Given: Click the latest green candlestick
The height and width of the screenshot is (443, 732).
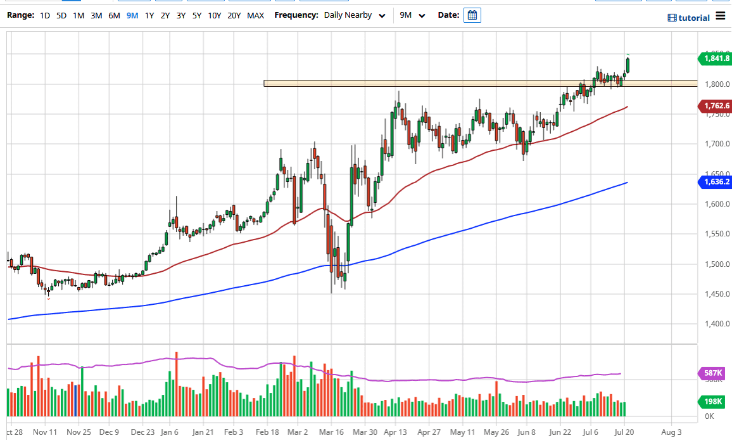Looking at the screenshot, I should coord(628,65).
